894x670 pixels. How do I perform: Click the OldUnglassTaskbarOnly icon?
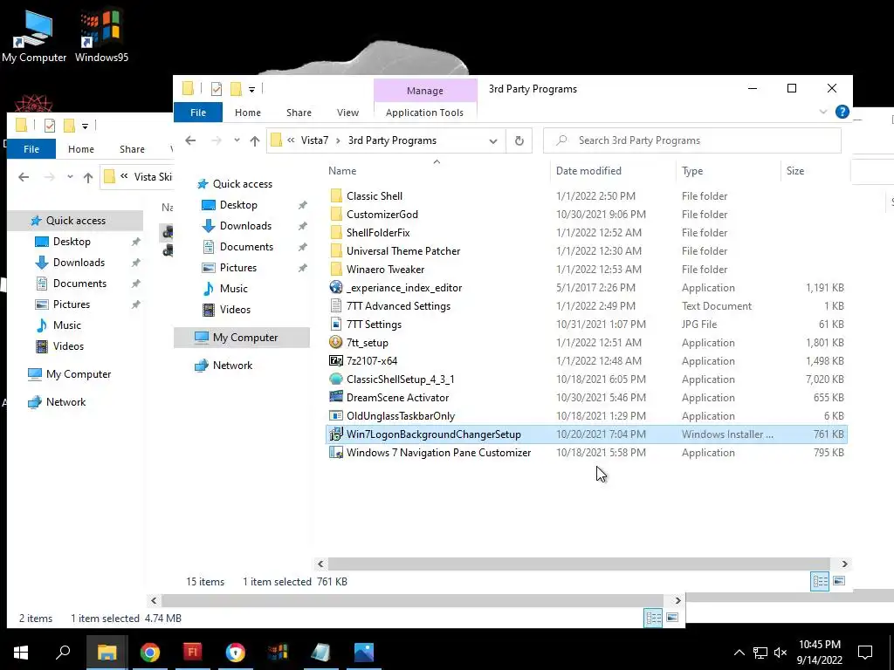[336, 415]
